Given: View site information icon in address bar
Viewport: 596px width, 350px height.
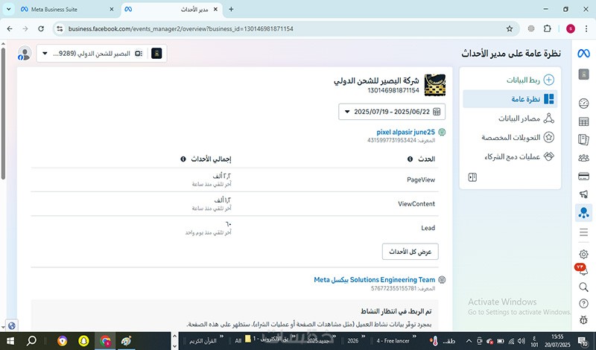Looking at the screenshot, I should [x=60, y=28].
